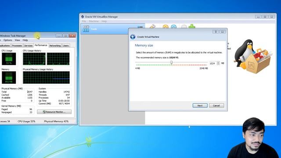The height and width of the screenshot is (158, 281).
Task: Open the Options menu in Task Manager
Action: (8, 40)
